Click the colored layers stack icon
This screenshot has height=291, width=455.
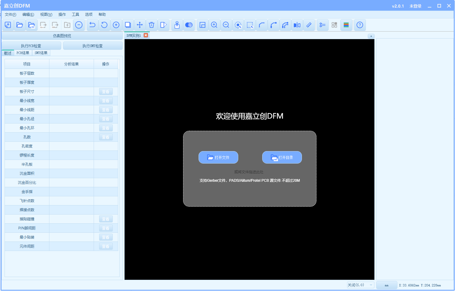346,25
